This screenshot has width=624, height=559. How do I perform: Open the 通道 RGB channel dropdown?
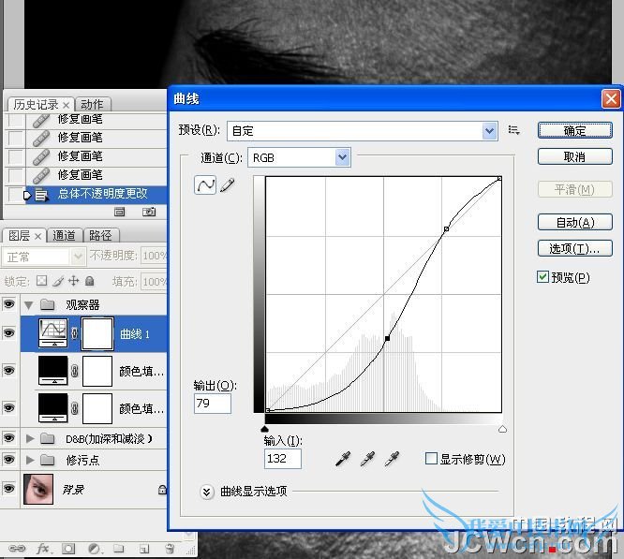coord(342,157)
